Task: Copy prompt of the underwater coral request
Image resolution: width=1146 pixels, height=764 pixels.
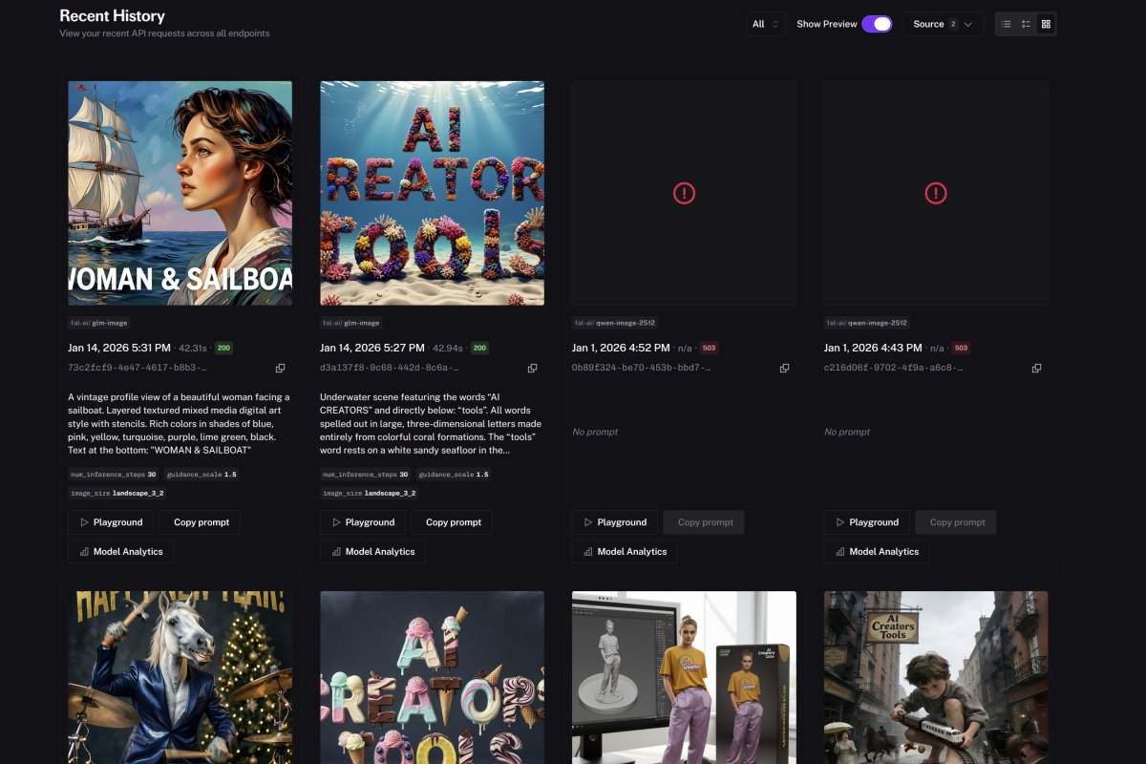Action: click(452, 522)
